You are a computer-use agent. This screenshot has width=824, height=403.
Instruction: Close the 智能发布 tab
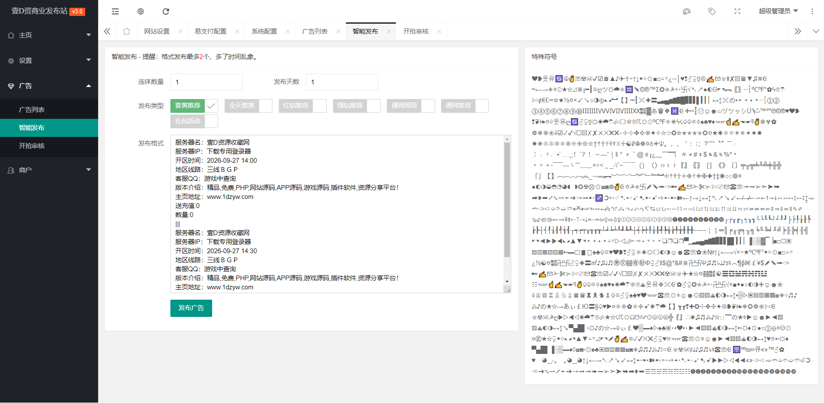389,31
